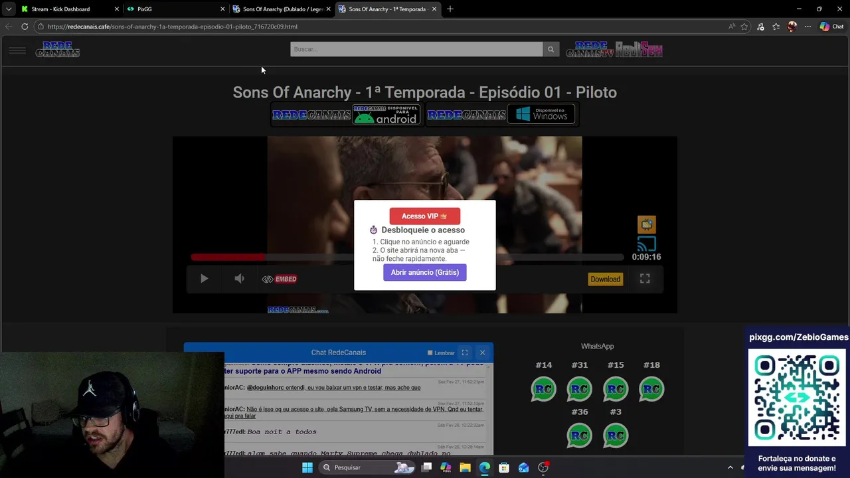Open RedeCanais Windows app banner
Screen dimensions: 850x478
[501, 114]
